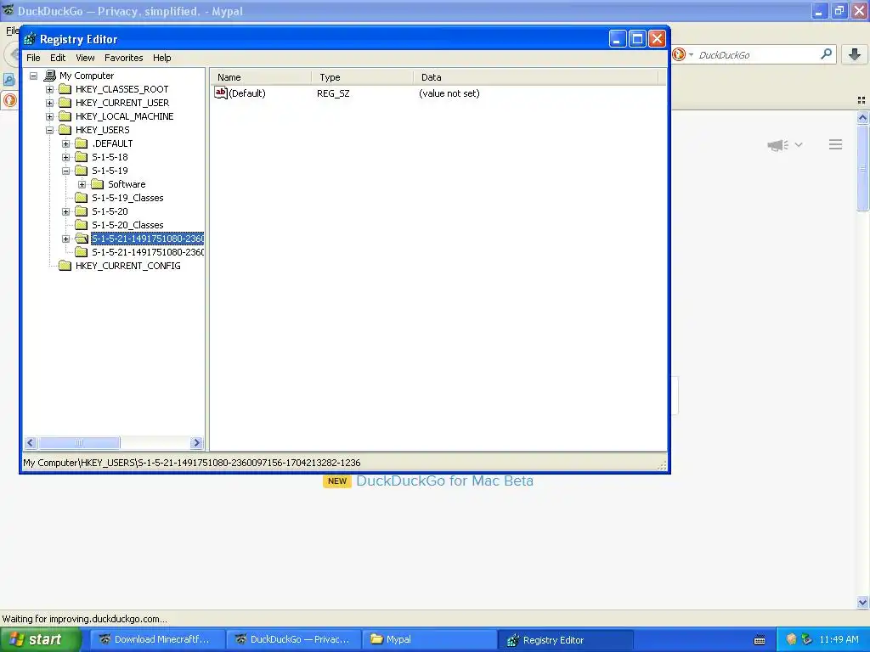Sort values by the Name column header
Viewport: 870px width, 652px height.
coord(261,77)
